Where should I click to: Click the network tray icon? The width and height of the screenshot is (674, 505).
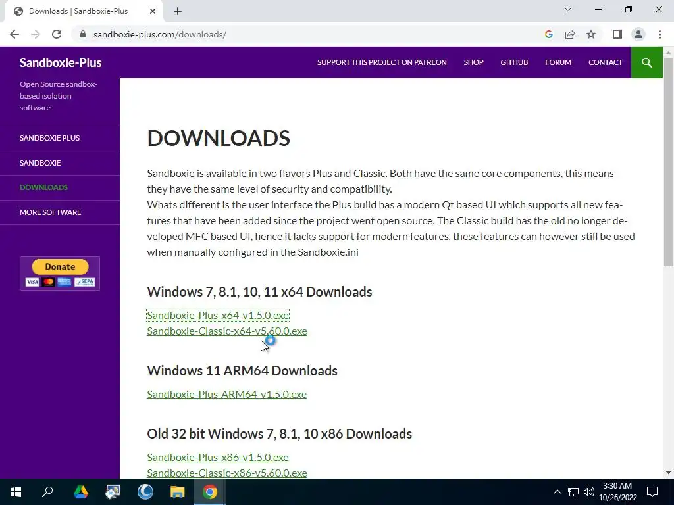(573, 492)
